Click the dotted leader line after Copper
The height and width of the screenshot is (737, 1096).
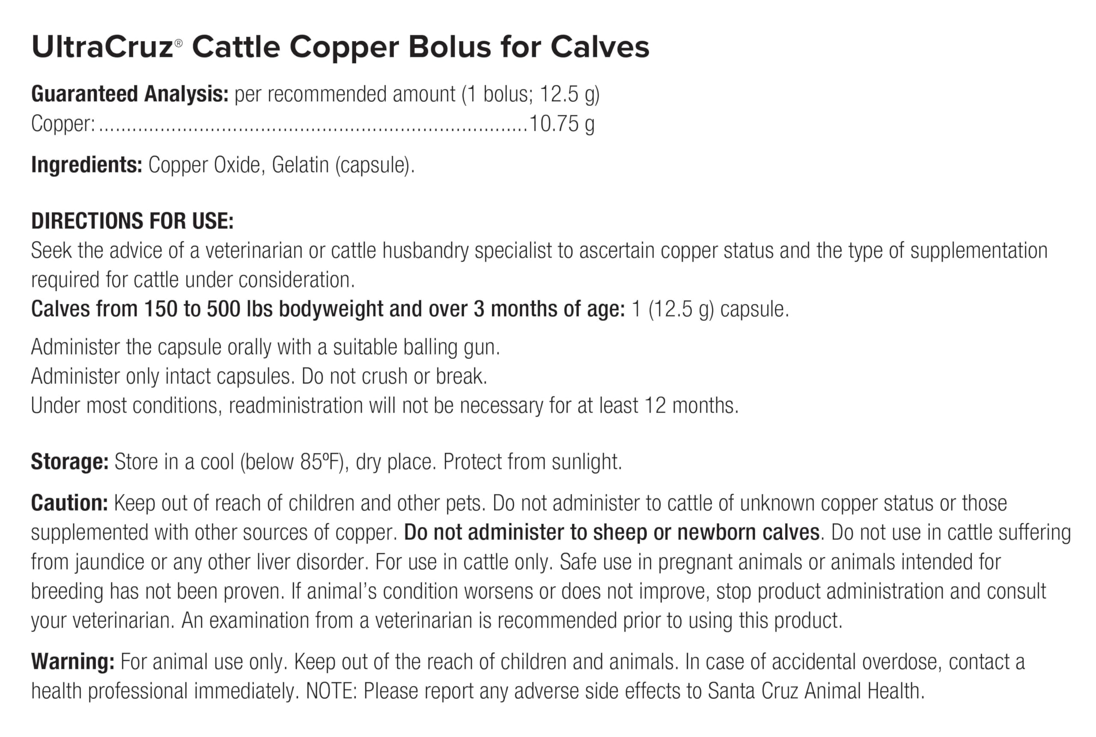[x=313, y=127]
